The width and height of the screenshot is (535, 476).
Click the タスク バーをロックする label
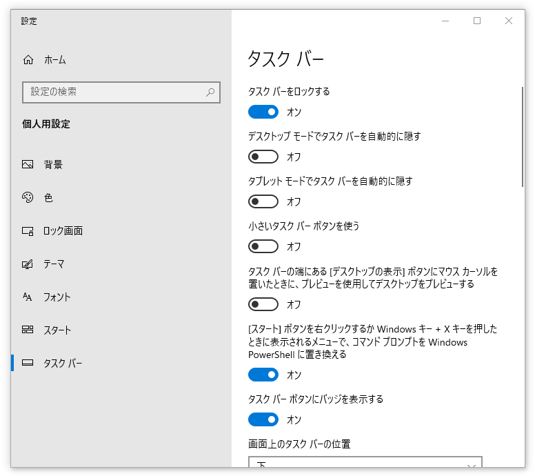(289, 91)
